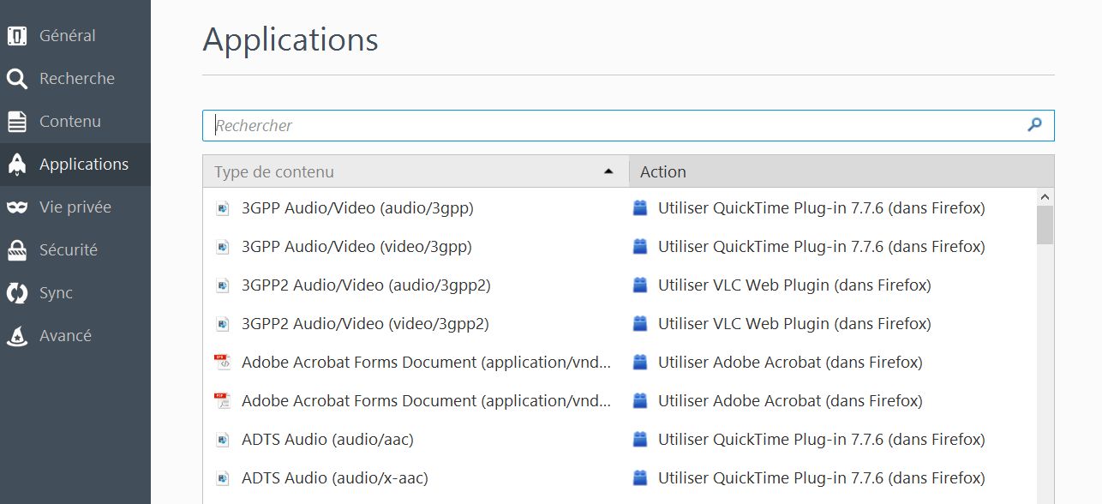Click the Général sidebar icon
Viewport: 1102px width, 504px height.
click(17, 36)
